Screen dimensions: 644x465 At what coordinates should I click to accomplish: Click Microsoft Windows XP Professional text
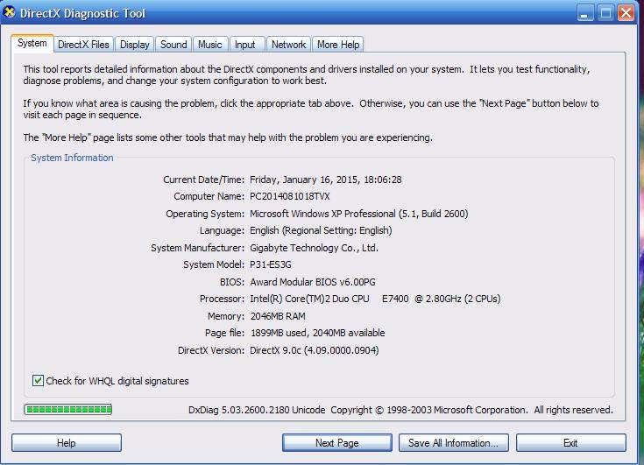322,214
